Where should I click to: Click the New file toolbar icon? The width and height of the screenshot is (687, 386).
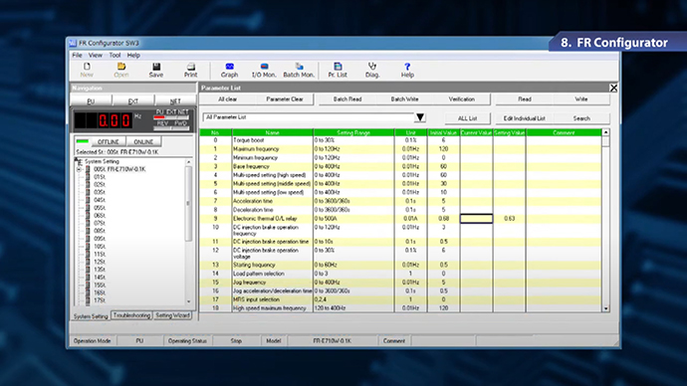pos(87,70)
